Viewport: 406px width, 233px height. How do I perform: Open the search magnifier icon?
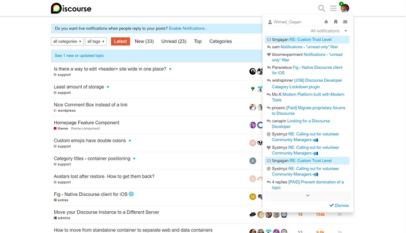(x=321, y=8)
